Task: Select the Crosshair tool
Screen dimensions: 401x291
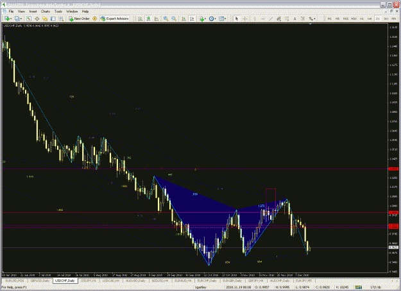Action: (244, 19)
